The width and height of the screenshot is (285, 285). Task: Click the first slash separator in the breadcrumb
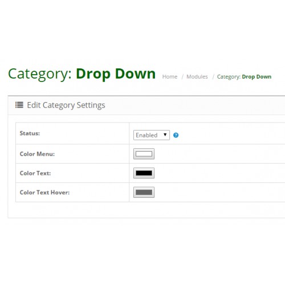(182, 76)
